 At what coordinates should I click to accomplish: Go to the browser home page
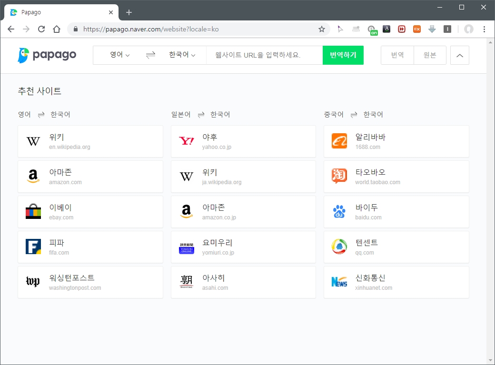57,30
